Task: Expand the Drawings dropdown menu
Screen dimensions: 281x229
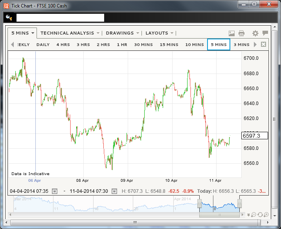Action: (122, 33)
